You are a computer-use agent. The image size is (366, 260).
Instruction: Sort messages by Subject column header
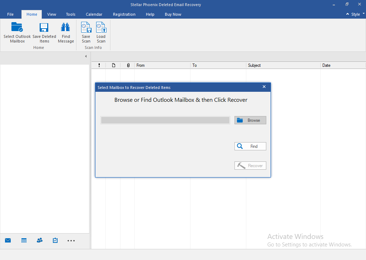(x=283, y=65)
